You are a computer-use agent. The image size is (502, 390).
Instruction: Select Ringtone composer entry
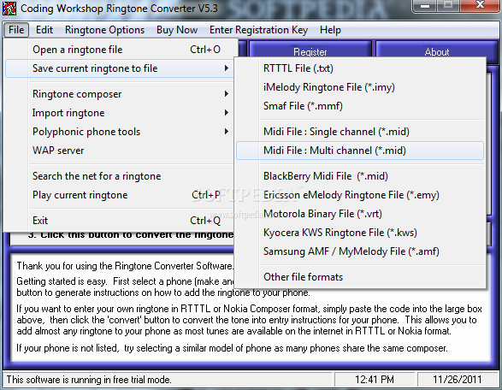[x=121, y=94]
